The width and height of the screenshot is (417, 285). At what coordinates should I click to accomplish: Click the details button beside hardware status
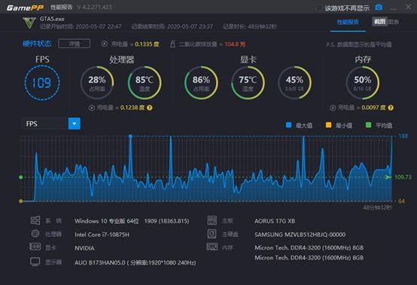click(x=75, y=44)
